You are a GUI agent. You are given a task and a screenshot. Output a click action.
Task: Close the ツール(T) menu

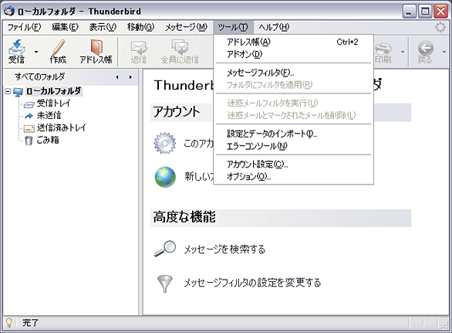(233, 27)
